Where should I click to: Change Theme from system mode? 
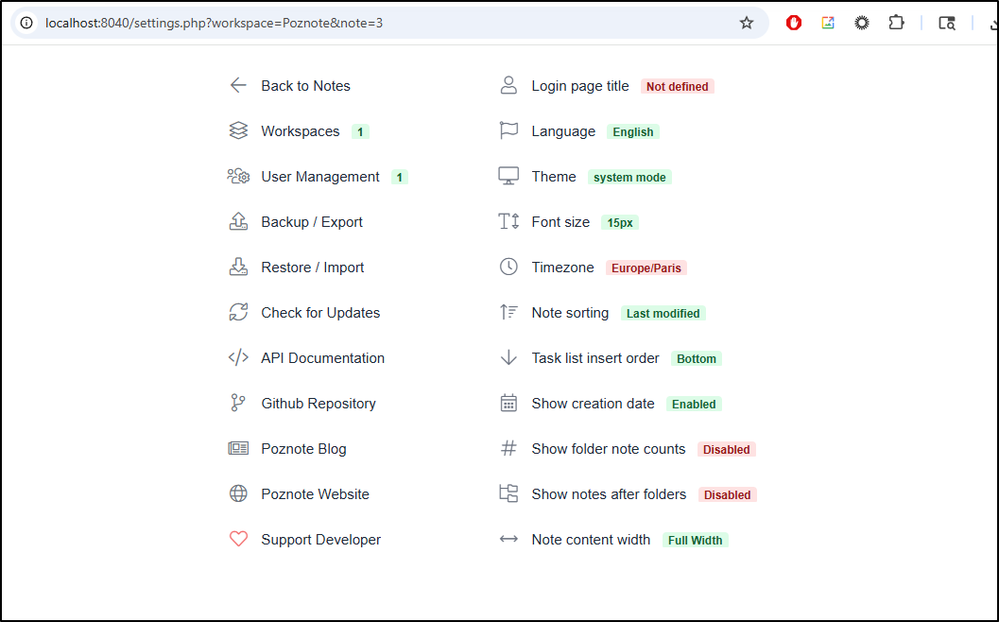pos(629,178)
